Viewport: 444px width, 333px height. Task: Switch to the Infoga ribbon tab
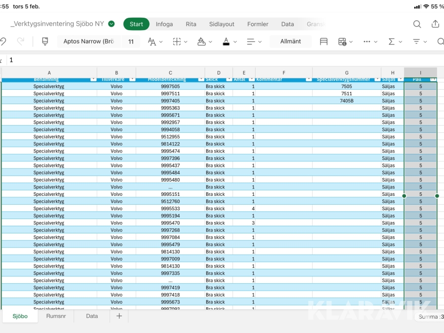click(x=164, y=24)
